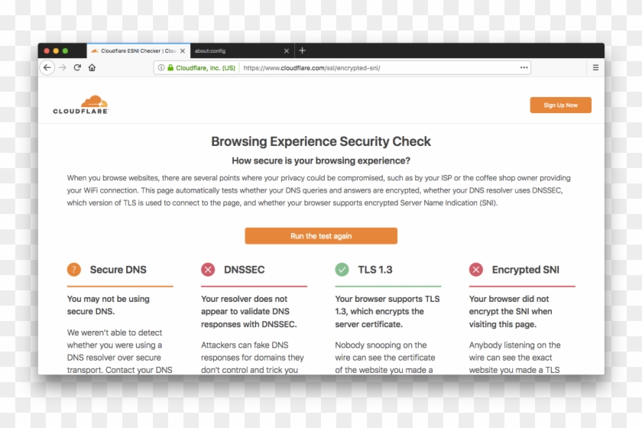Click the DNSSEC heading
This screenshot has height=428, width=642.
(x=244, y=270)
